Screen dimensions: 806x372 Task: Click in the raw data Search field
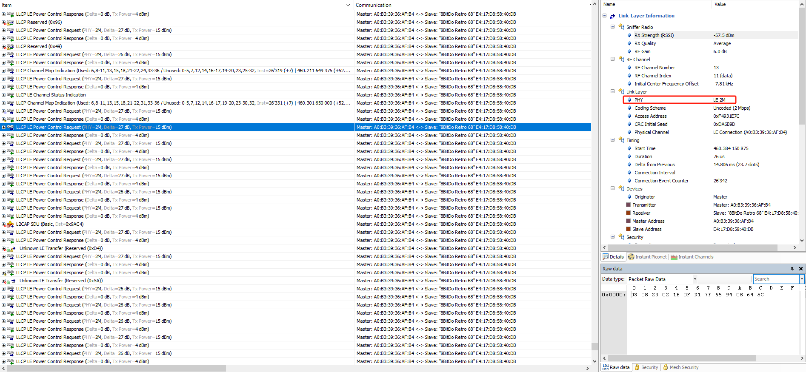point(776,279)
